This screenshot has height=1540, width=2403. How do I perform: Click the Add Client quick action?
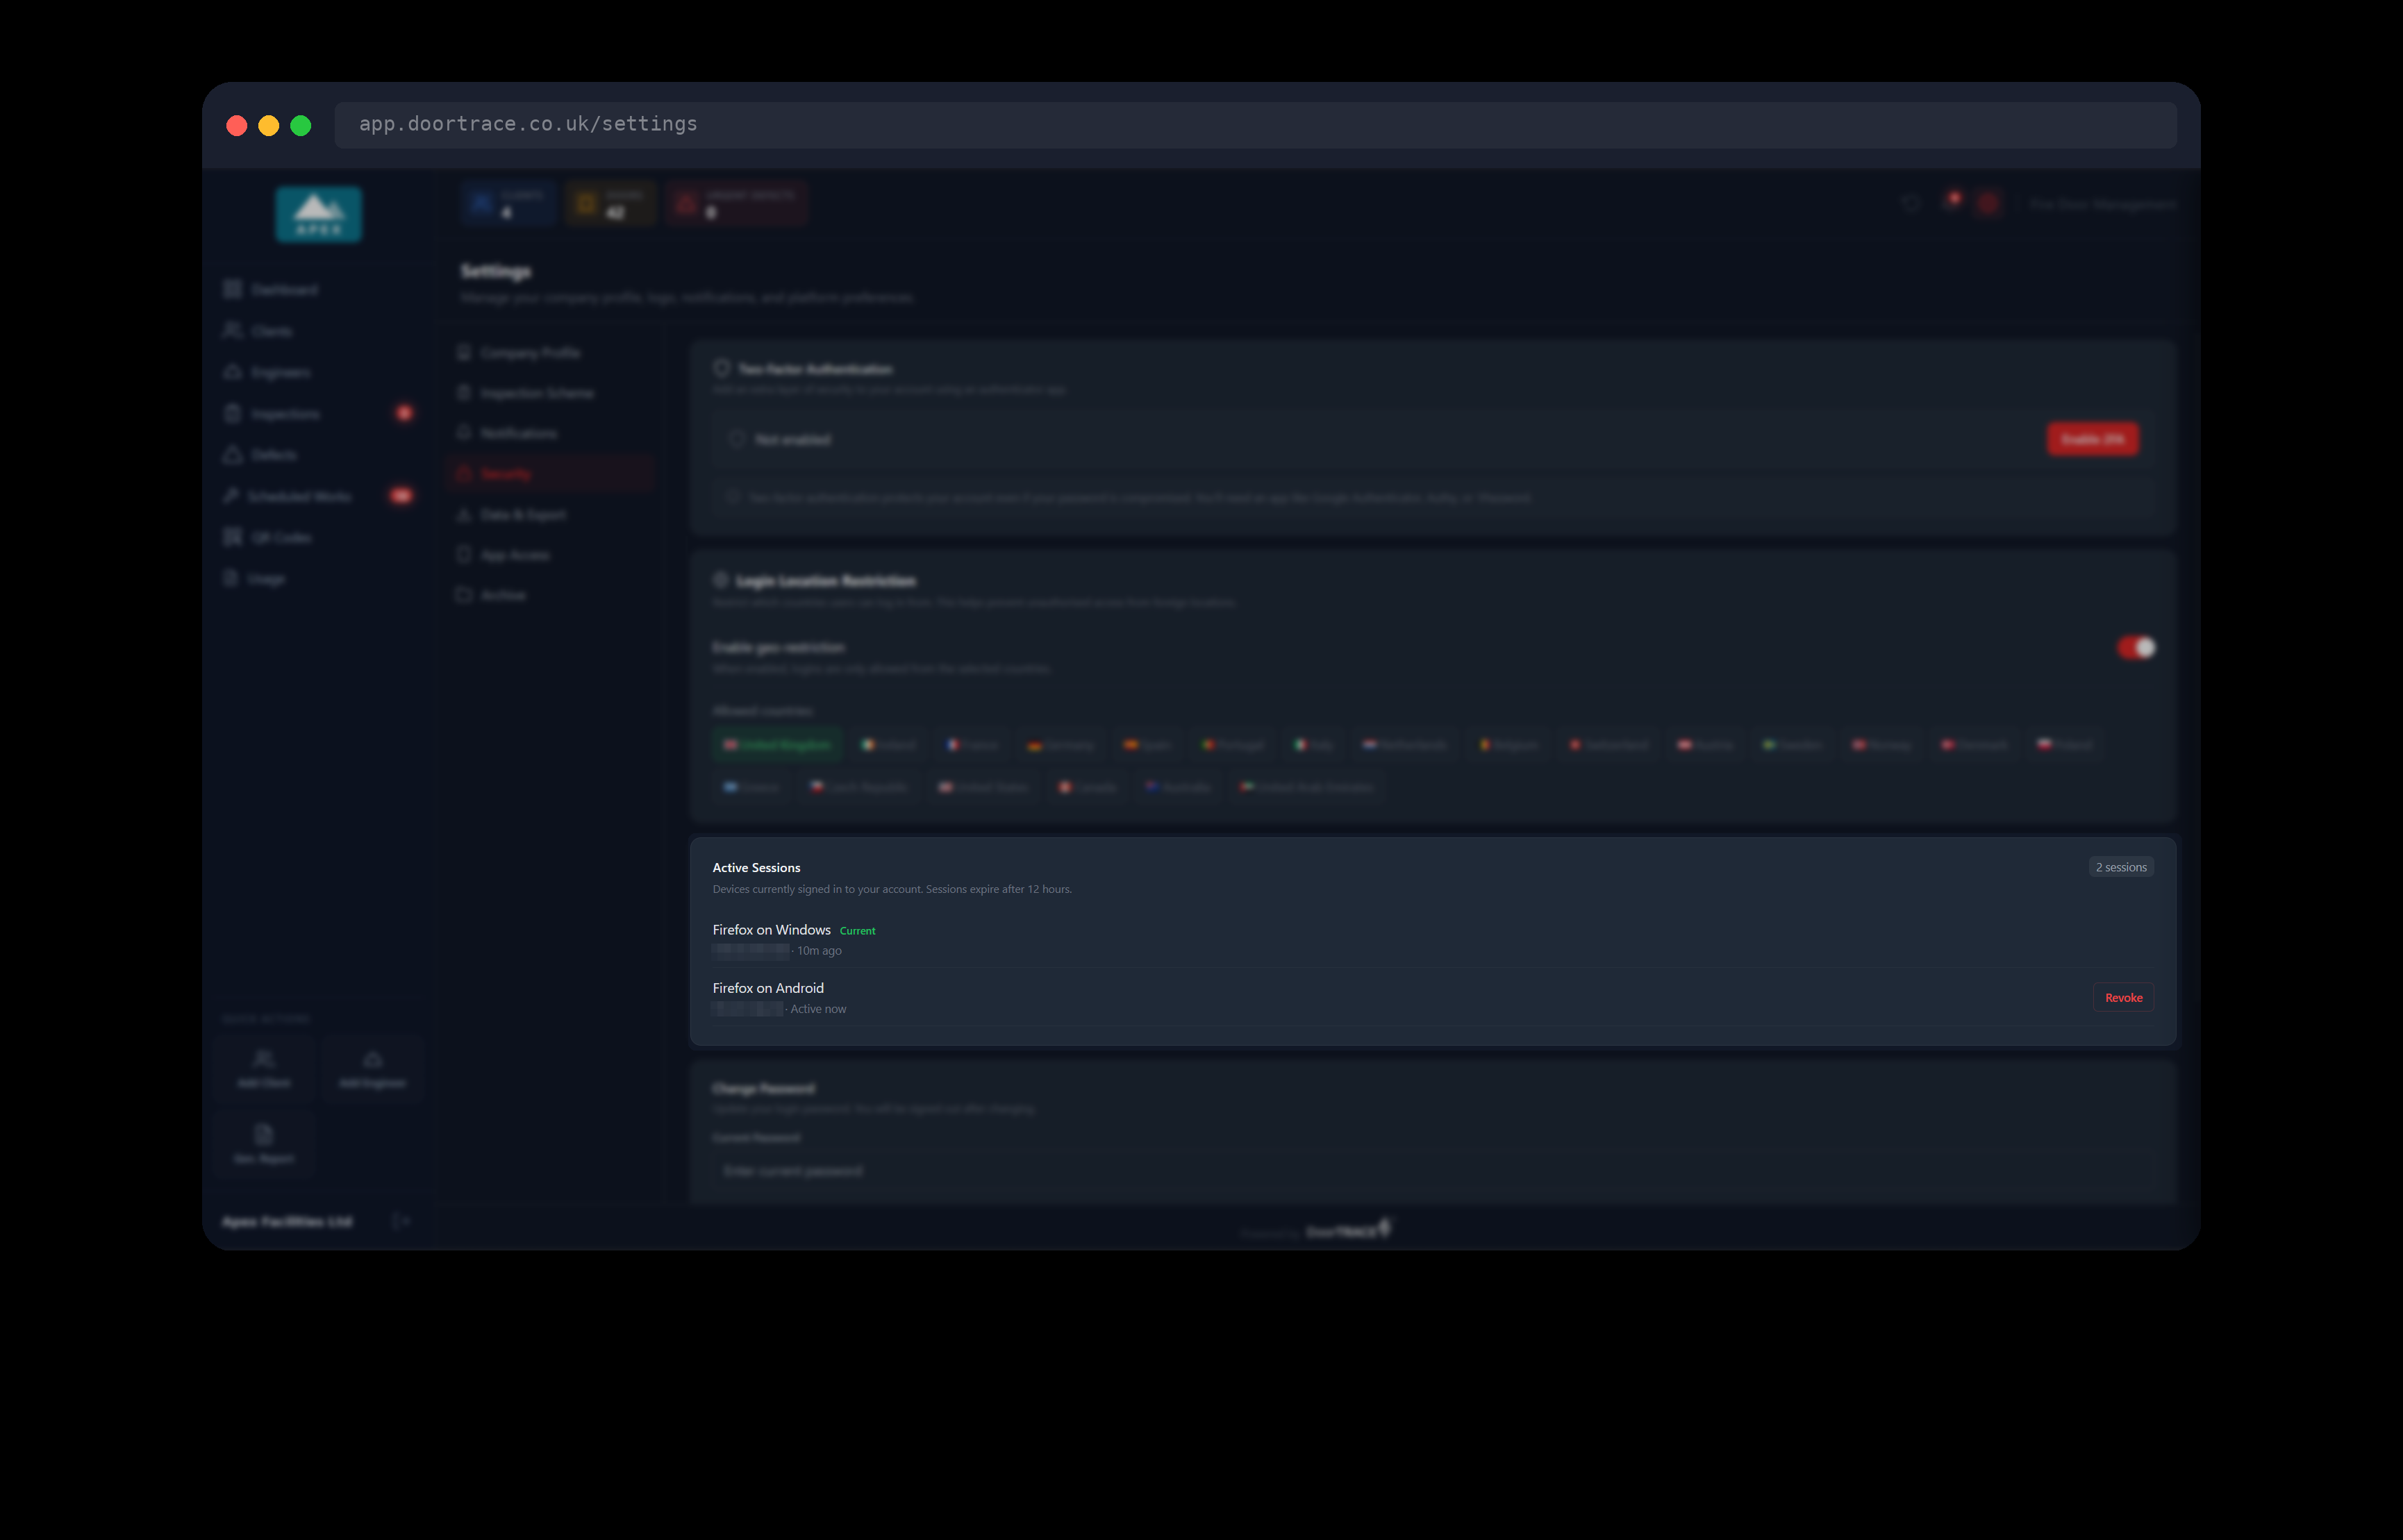264,1069
